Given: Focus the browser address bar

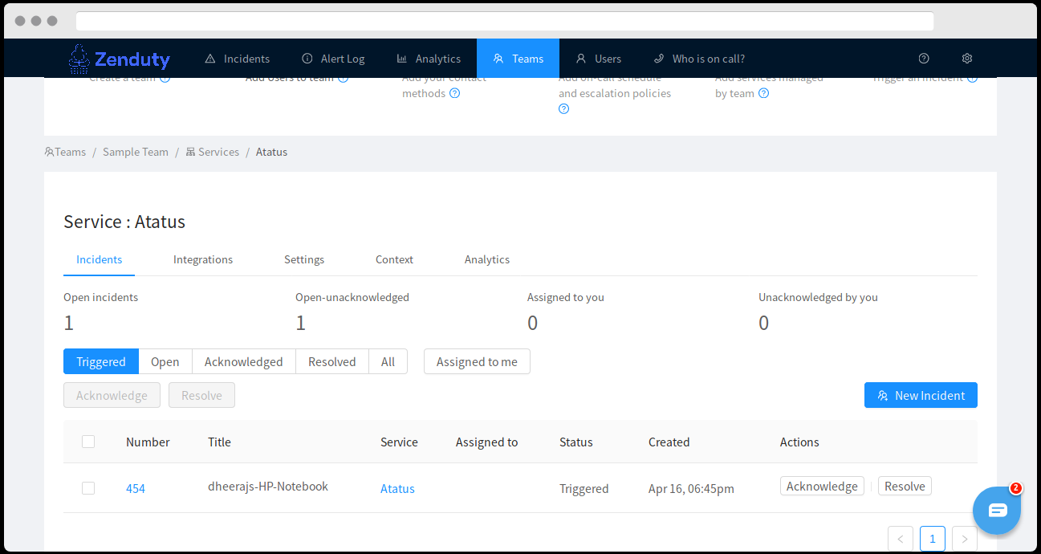Looking at the screenshot, I should [x=505, y=21].
